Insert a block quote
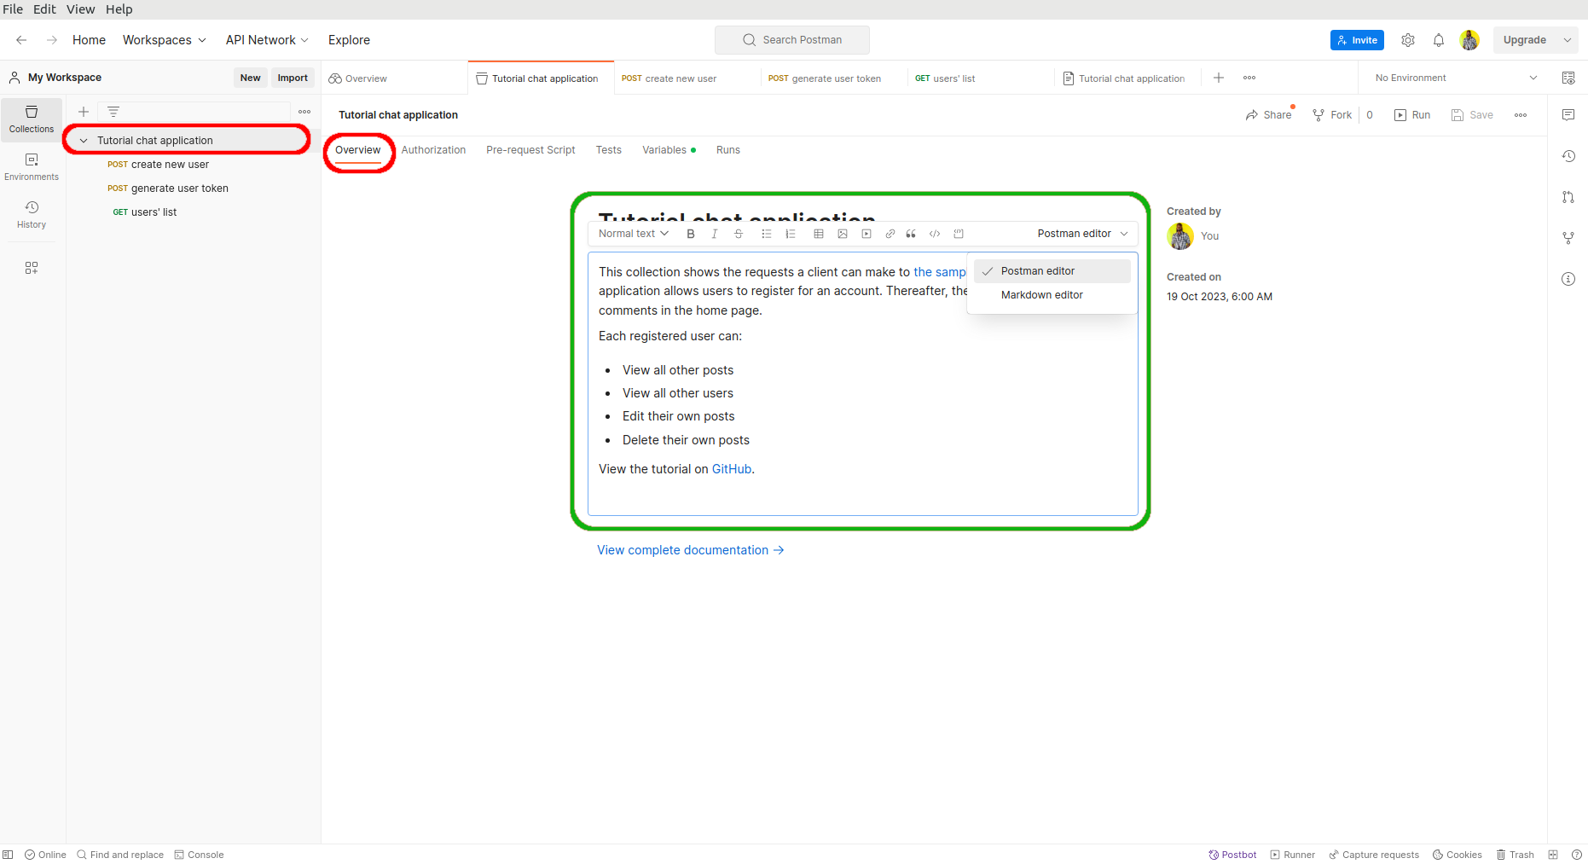Image resolution: width=1588 pixels, height=864 pixels. (911, 234)
